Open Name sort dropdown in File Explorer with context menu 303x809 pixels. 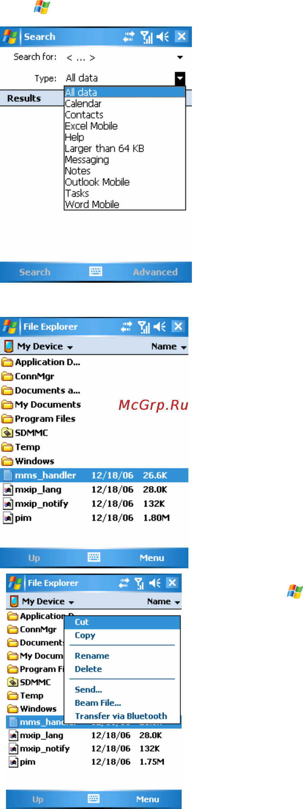point(164,601)
